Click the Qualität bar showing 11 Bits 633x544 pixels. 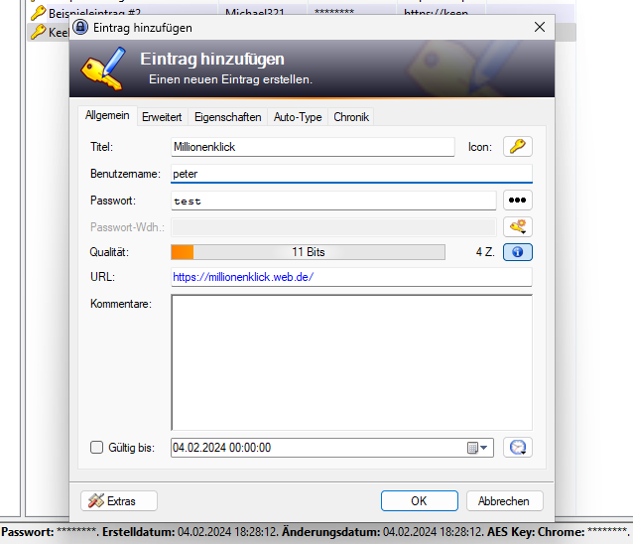coord(308,252)
